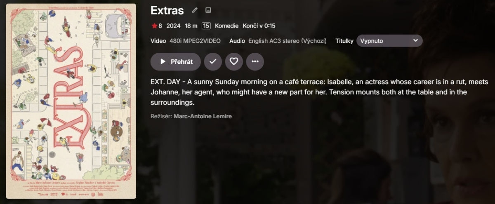The width and height of the screenshot is (495, 204).
Task: Click the Extras title heading
Action: click(x=167, y=10)
